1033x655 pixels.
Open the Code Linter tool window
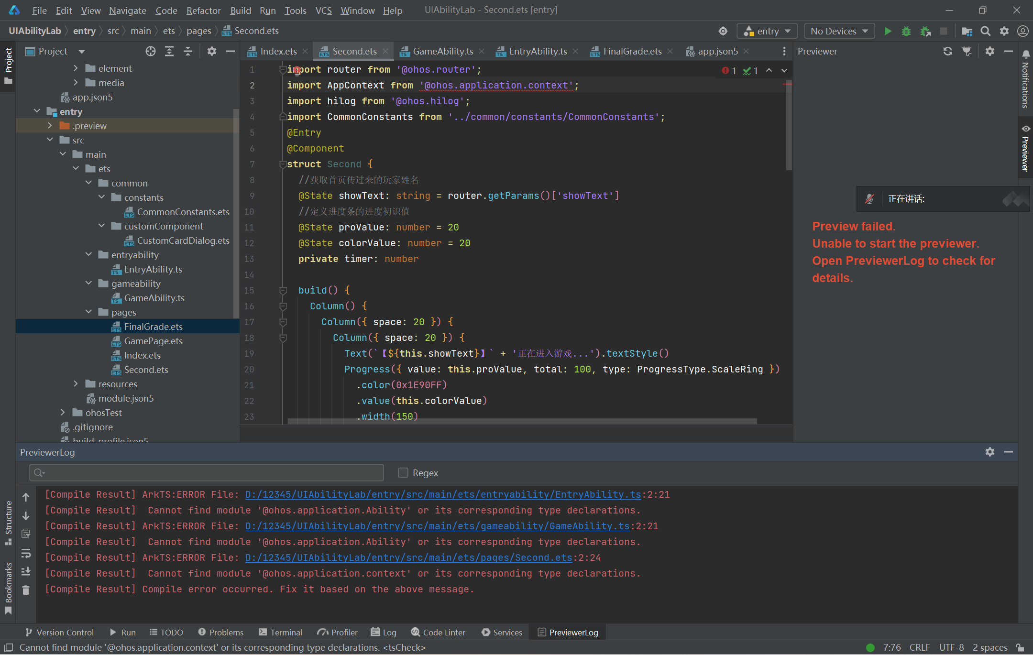click(438, 632)
